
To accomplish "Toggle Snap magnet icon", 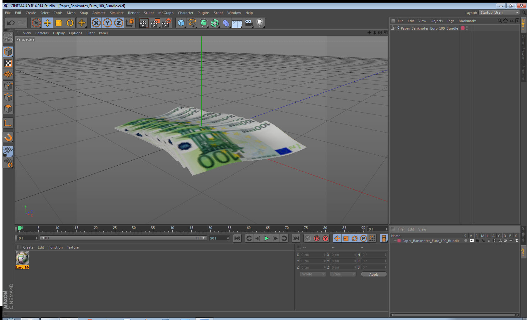I will click(8, 137).
